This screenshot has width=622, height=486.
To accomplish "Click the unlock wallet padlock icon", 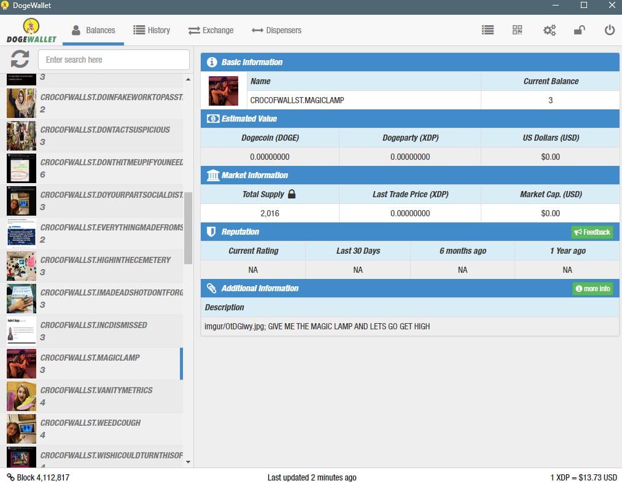I will tap(580, 30).
